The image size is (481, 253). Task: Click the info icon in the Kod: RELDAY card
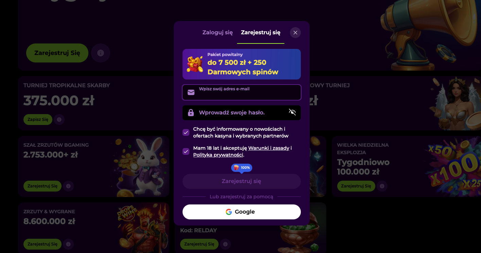225,244
